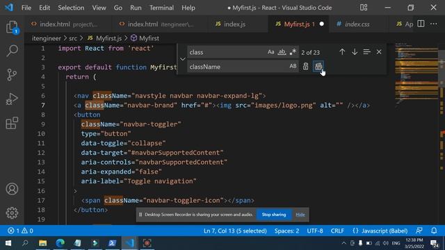Click Stop sharing button
Image resolution: width=445 pixels, height=250 pixels.
(x=273, y=215)
